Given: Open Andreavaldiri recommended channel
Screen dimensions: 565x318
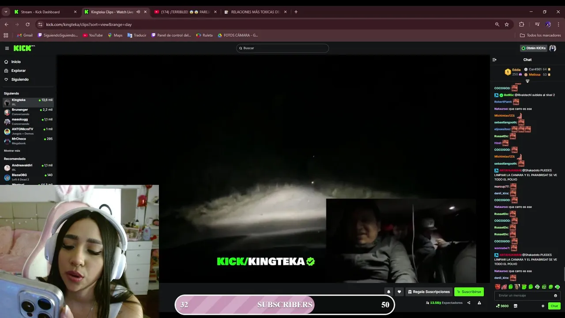Looking at the screenshot, I should (x=28, y=167).
